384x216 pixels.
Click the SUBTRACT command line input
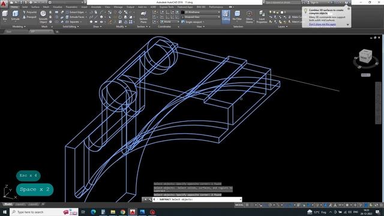click(197, 199)
